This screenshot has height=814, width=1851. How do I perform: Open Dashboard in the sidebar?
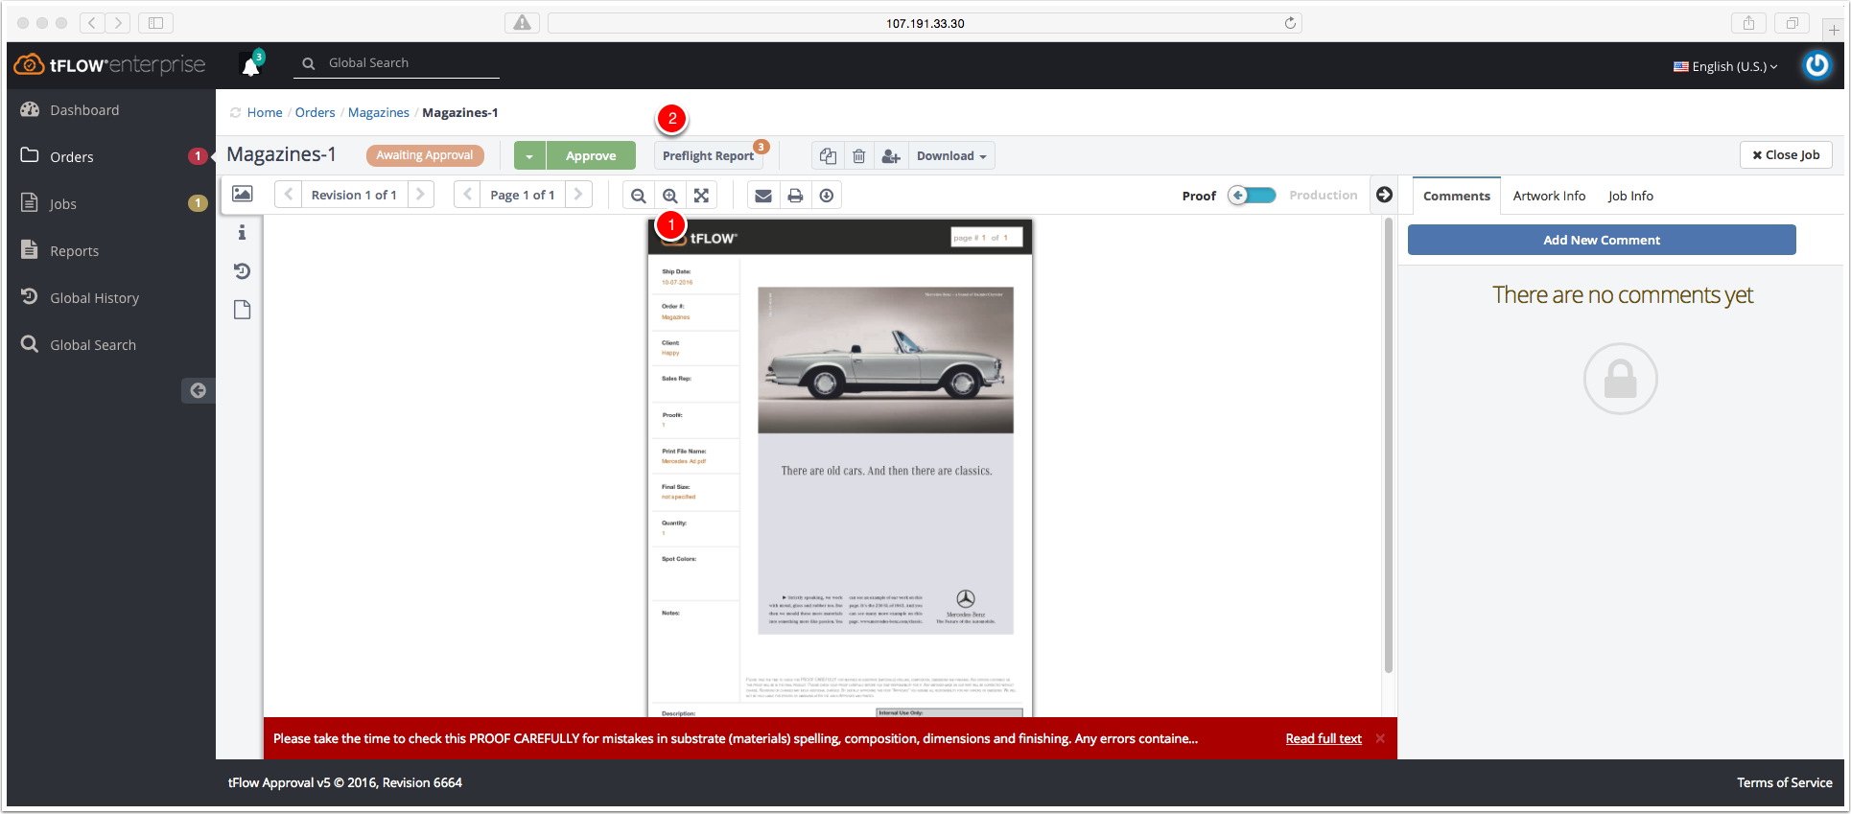(x=84, y=110)
